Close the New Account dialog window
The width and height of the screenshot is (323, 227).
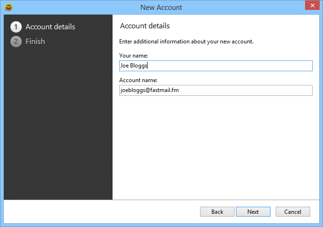tap(312, 5)
